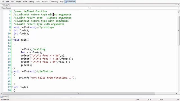
Task: Click the 'hello();//calling' line
Action: tap(33, 49)
